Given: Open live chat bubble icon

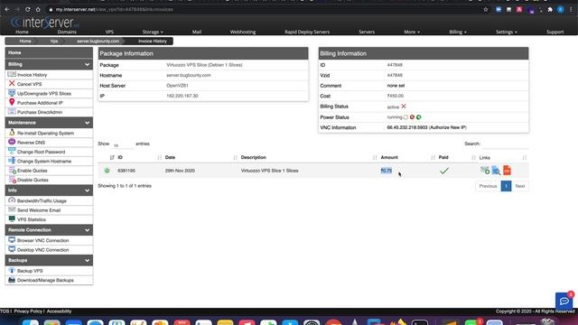Looking at the screenshot, I should tap(564, 301).
